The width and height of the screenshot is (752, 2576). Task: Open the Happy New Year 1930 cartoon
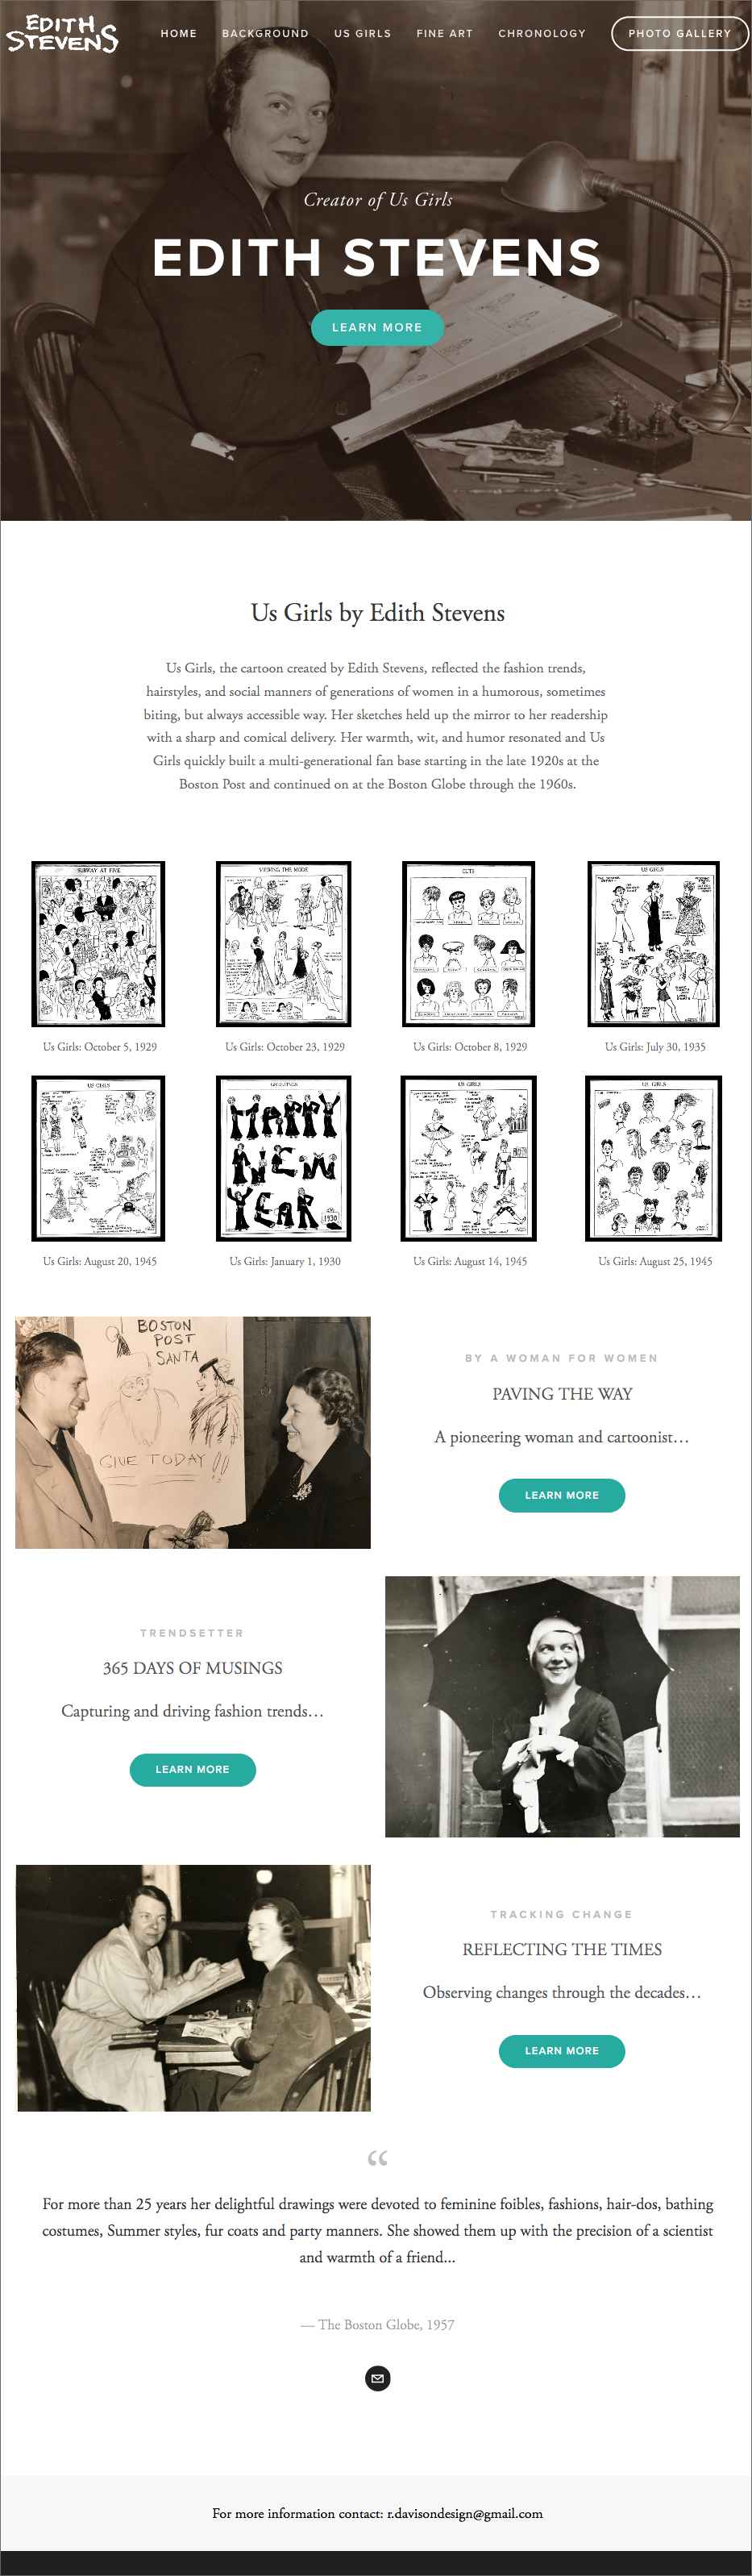coord(284,1158)
